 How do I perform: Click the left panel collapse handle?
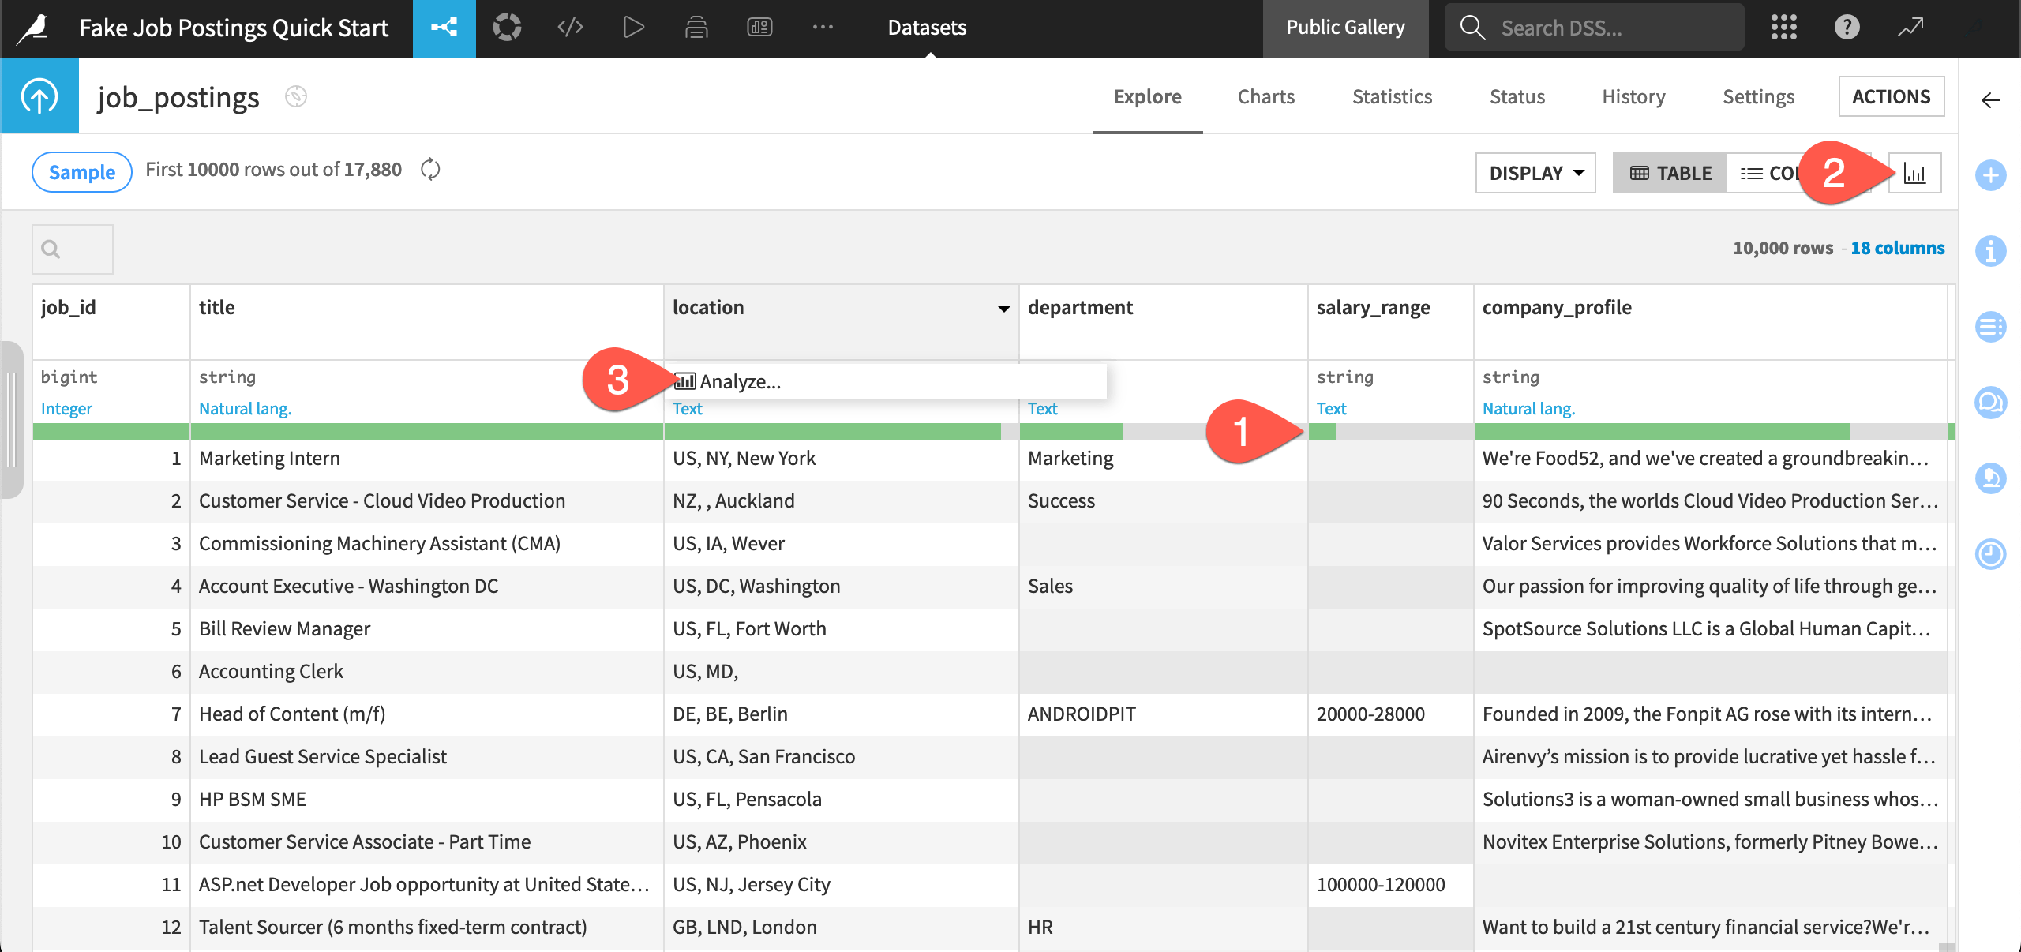click(x=11, y=419)
